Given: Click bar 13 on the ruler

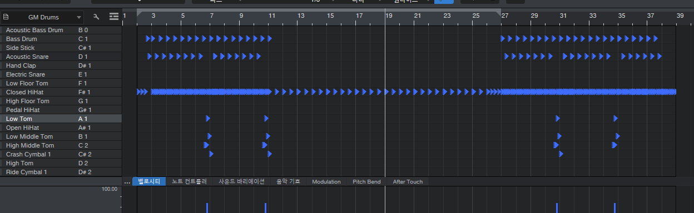Looking at the screenshot, I should click(x=301, y=16).
